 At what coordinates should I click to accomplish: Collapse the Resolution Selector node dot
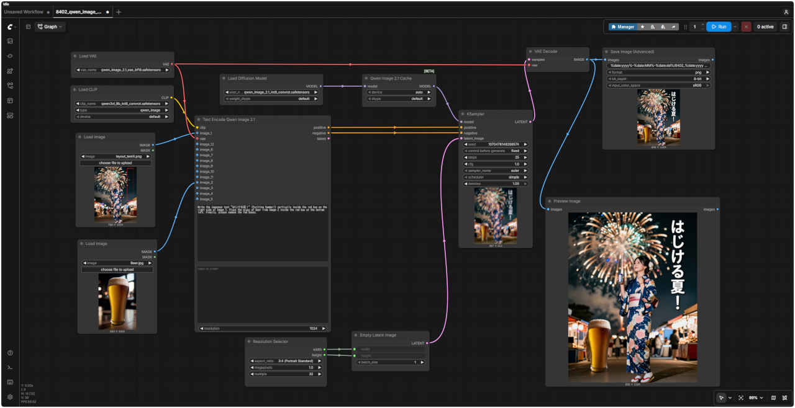[x=248, y=341]
